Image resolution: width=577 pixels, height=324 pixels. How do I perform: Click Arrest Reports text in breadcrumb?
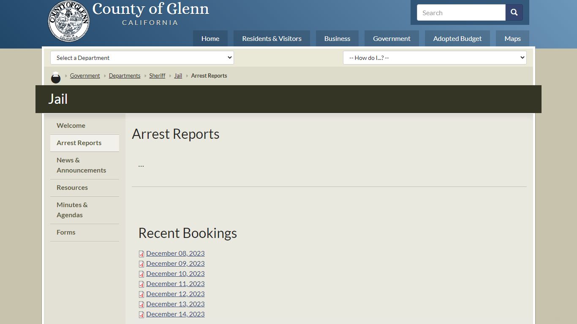coord(209,76)
